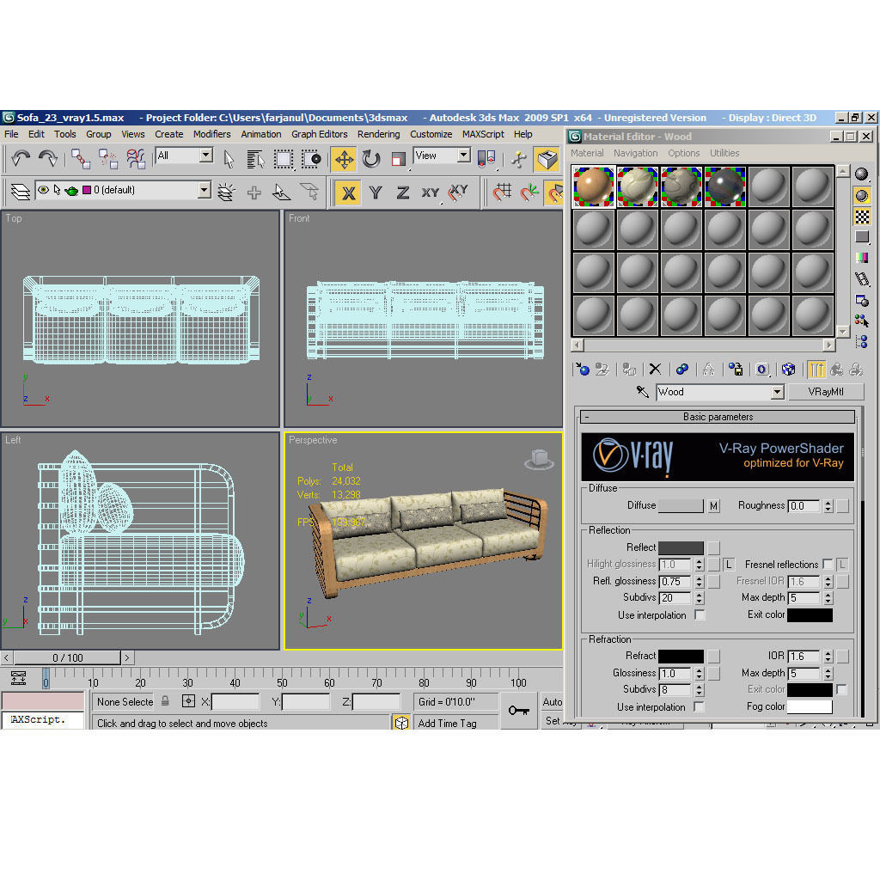Click the Make Preview filmstrip icon

[x=861, y=279]
